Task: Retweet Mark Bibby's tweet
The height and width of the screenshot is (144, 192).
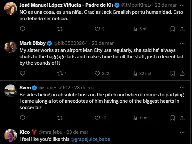Action: pos(60,73)
